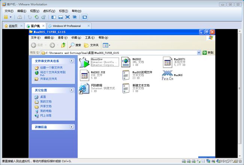Close the Windows XP Professional tab
244x165 pixels.
pyautogui.click(x=89, y=26)
